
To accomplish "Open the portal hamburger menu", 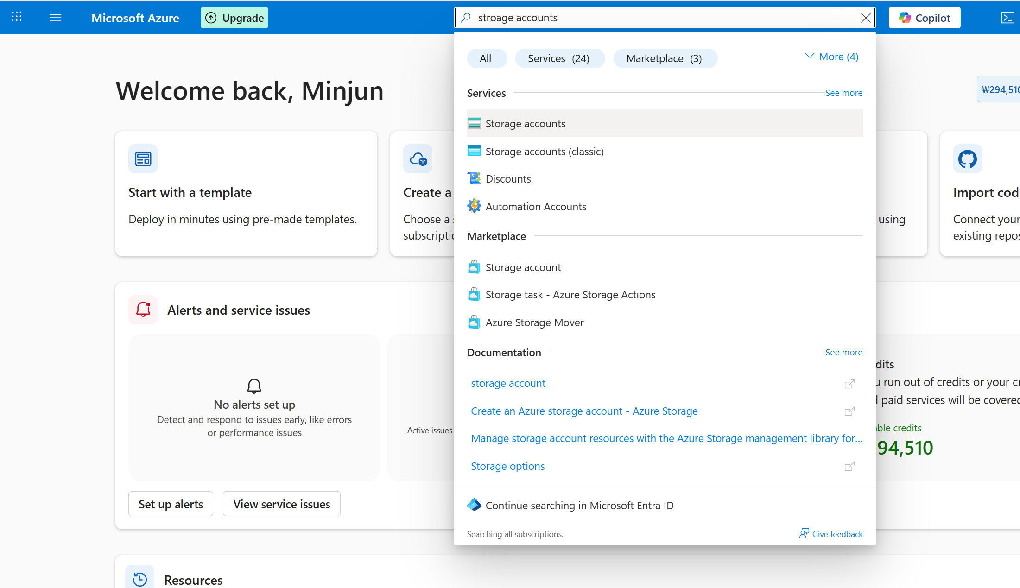I will (56, 18).
